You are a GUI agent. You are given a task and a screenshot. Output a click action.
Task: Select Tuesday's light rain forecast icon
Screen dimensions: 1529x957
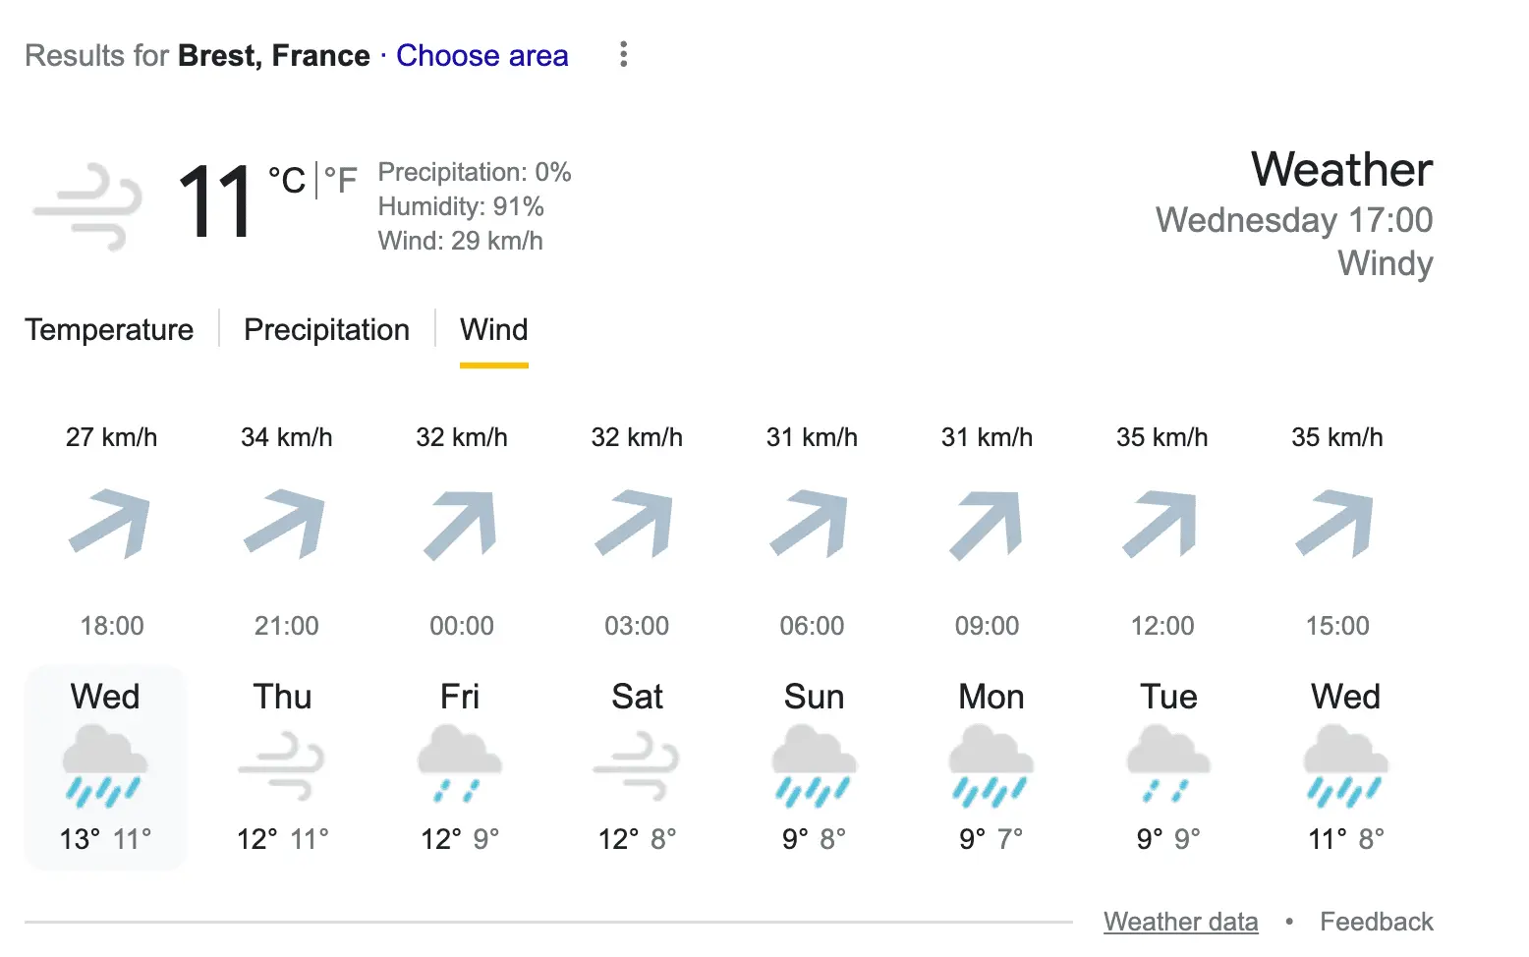coord(1168,765)
